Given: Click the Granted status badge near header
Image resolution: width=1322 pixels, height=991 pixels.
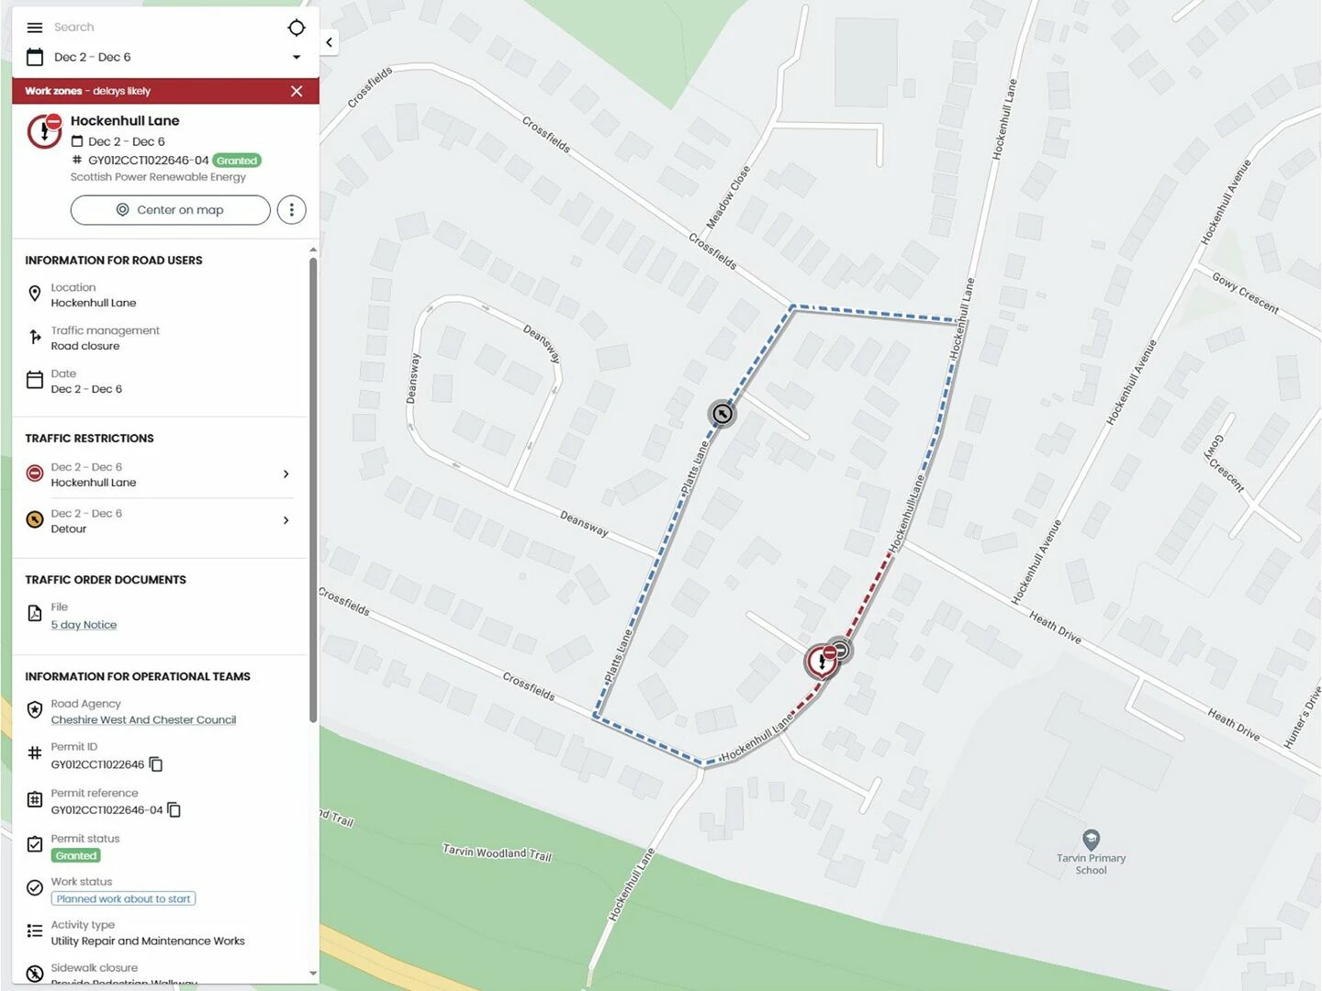Looking at the screenshot, I should 237,161.
